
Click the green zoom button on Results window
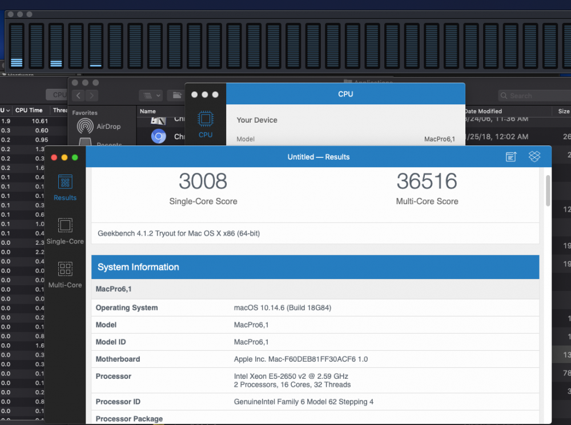[75, 157]
